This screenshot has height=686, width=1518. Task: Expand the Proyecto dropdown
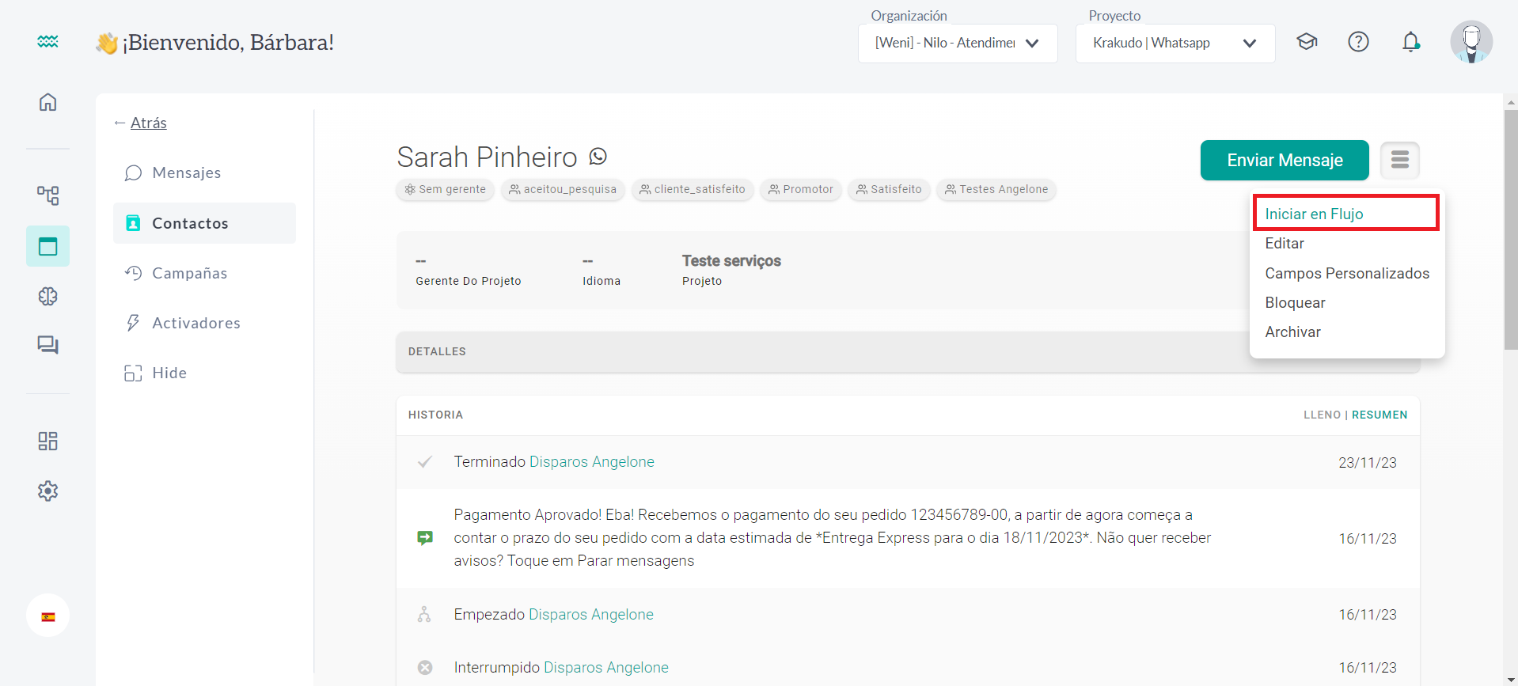[x=1175, y=44]
